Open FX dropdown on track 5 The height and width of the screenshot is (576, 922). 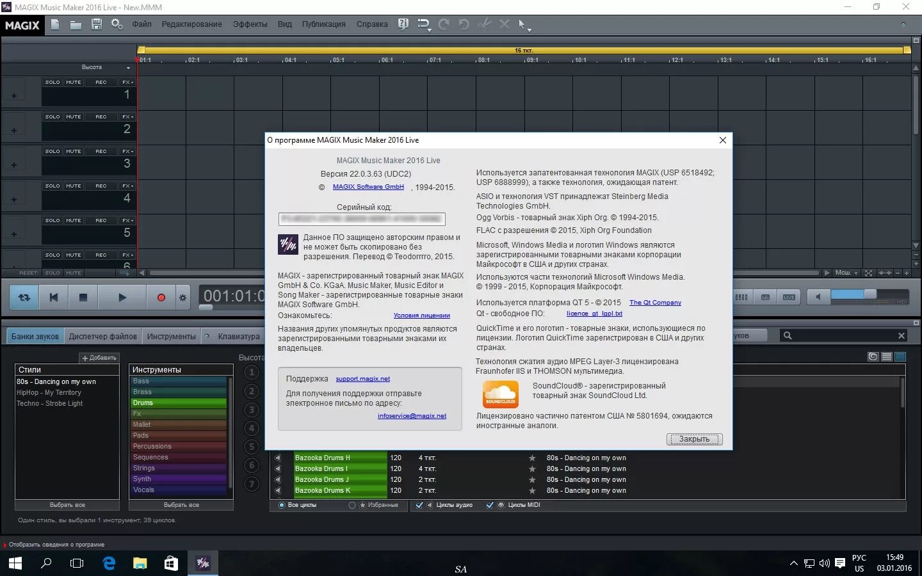tap(127, 220)
